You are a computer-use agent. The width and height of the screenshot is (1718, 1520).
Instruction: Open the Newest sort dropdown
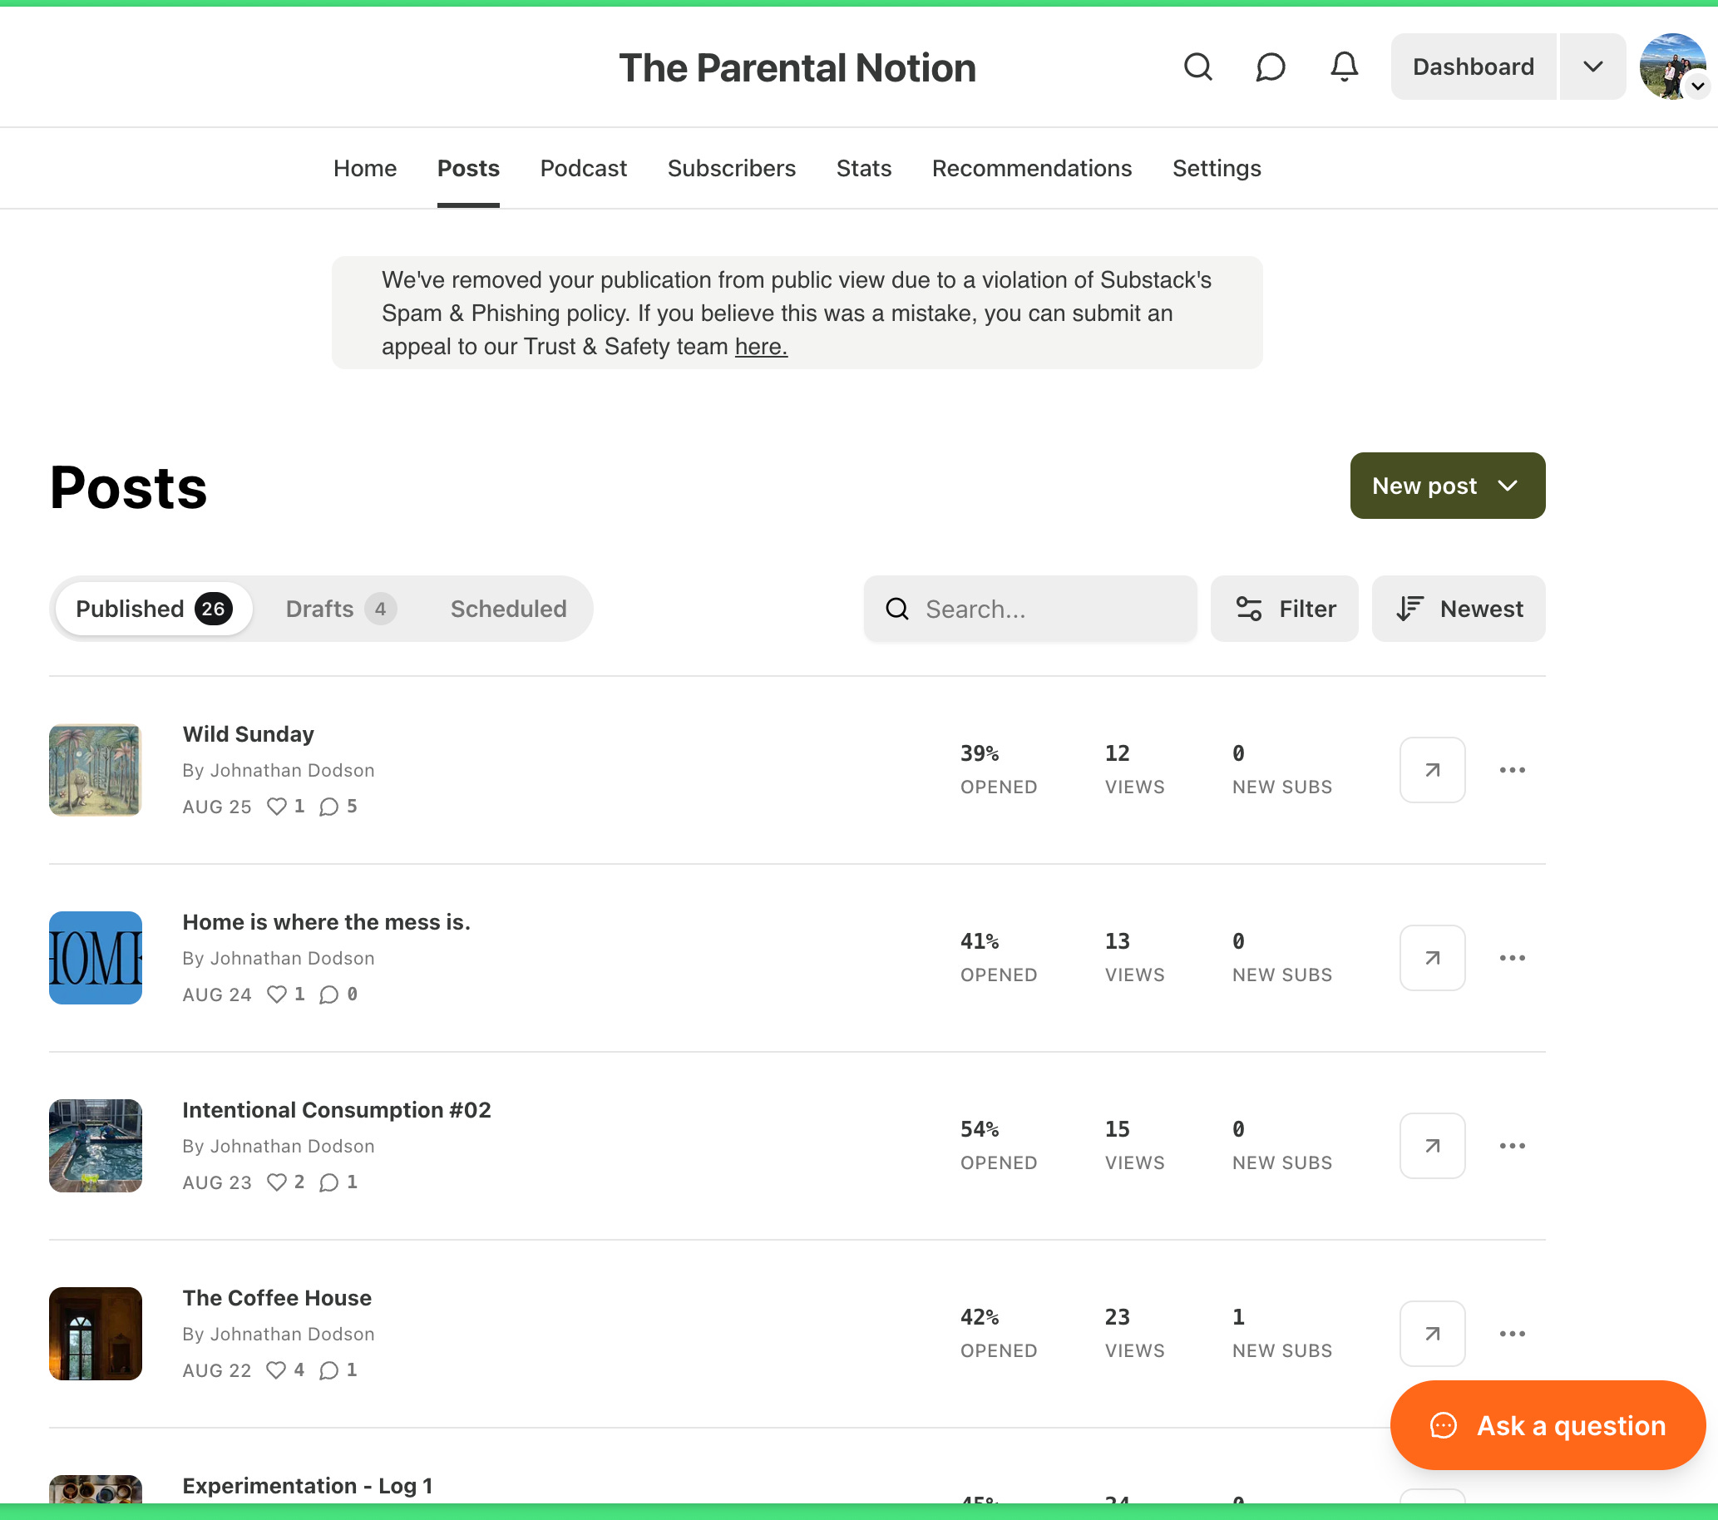click(1459, 609)
